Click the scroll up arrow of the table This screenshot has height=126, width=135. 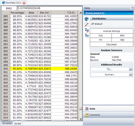click(x=81, y=12)
